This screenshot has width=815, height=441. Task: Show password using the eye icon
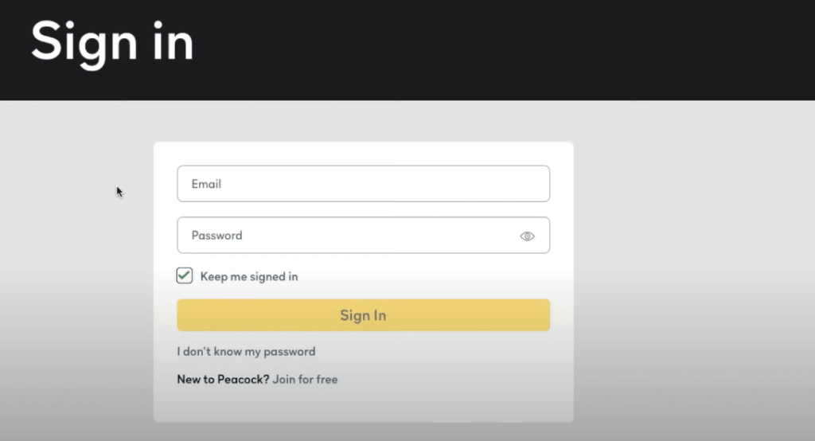527,236
